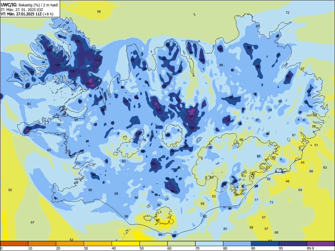Click the map value '63'

pos(325,168)
